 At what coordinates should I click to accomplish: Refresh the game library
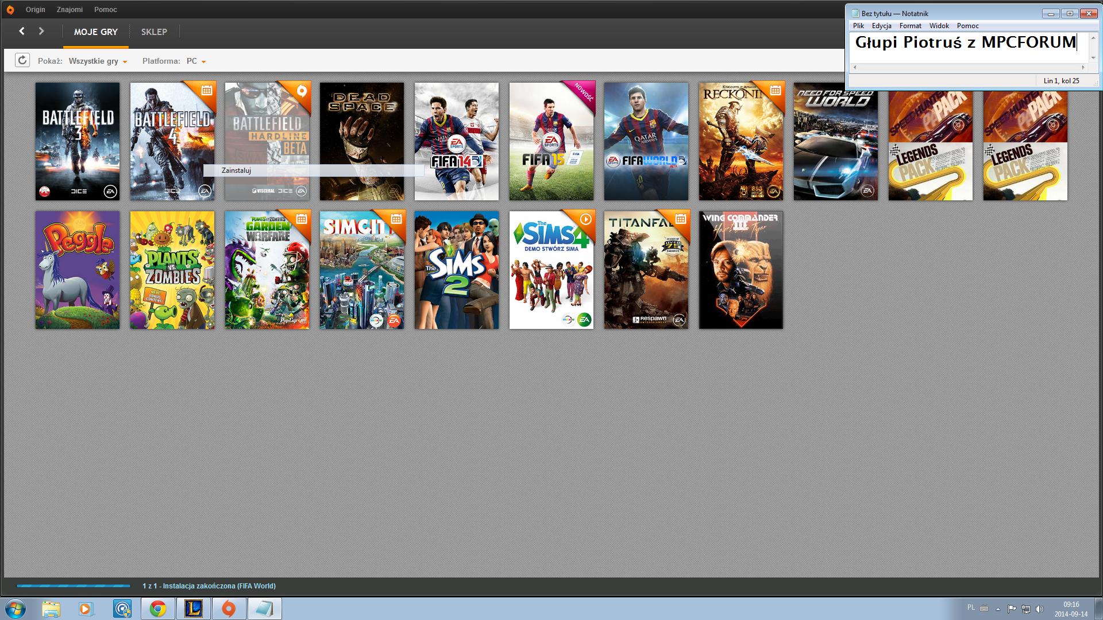coord(22,60)
